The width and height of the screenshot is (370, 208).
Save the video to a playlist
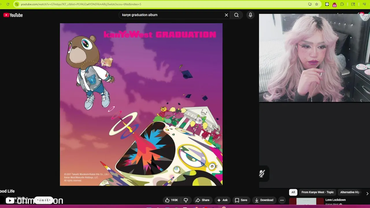pyautogui.click(x=241, y=200)
